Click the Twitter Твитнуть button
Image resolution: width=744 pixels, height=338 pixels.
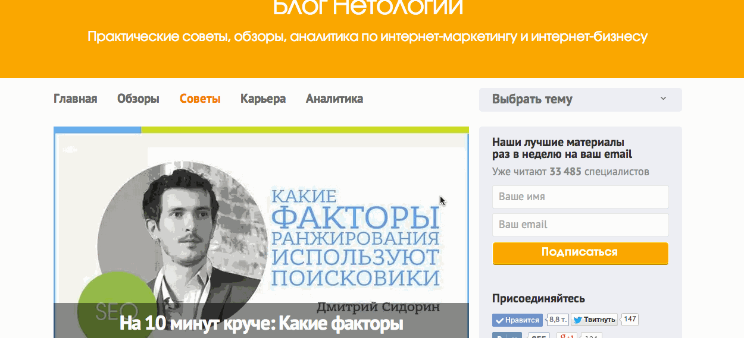(x=595, y=320)
